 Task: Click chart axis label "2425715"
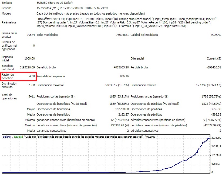[216, 147]
